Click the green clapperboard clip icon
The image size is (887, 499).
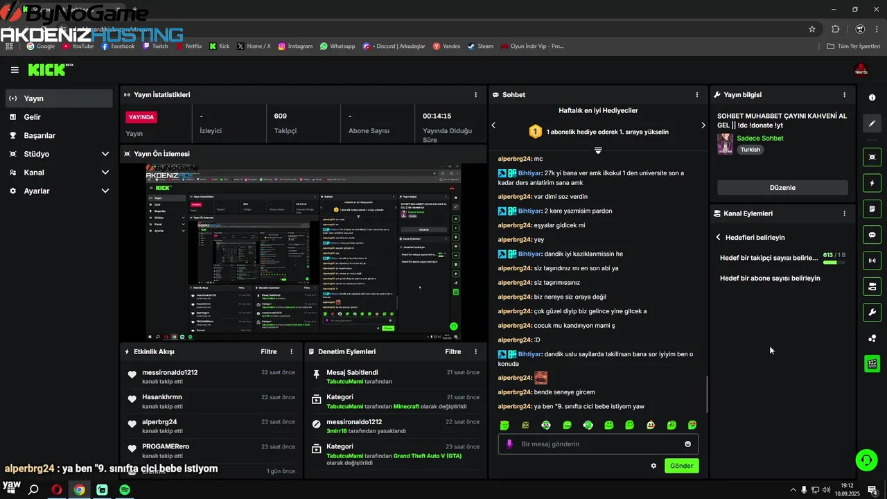(x=872, y=363)
